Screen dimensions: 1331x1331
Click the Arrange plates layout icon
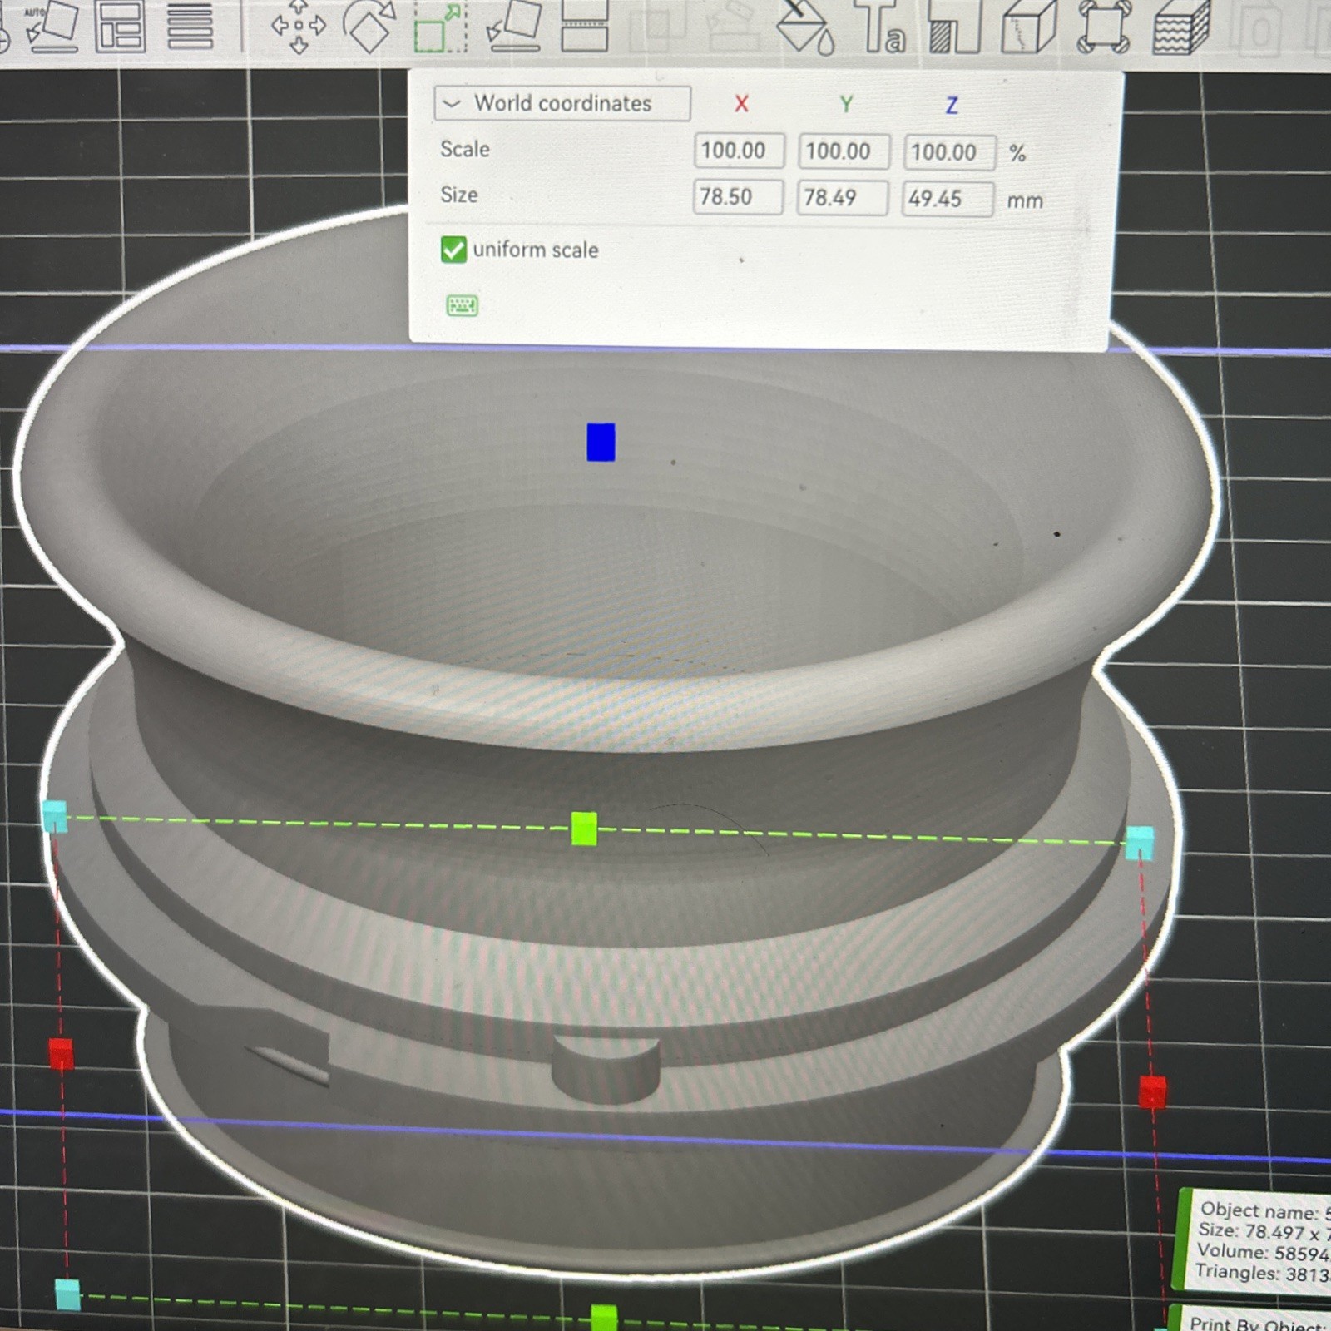[120, 25]
